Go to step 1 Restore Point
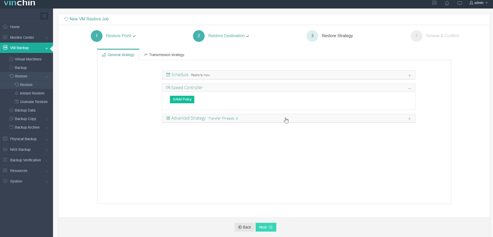Image resolution: width=493 pixels, height=237 pixels. click(x=113, y=36)
